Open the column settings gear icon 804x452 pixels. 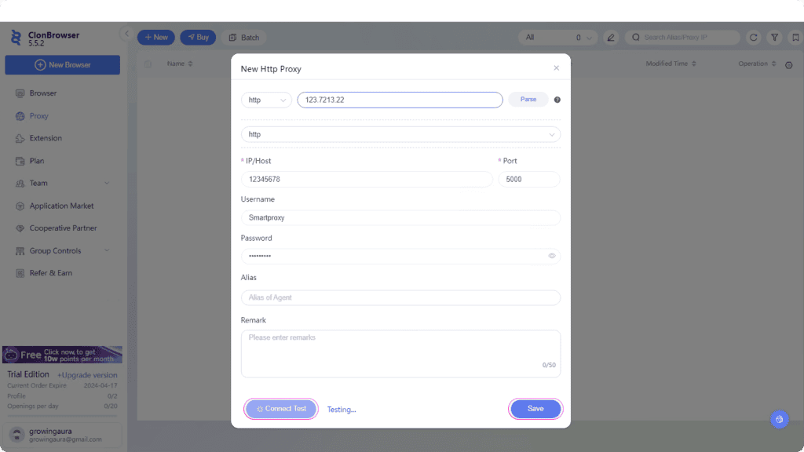click(789, 64)
